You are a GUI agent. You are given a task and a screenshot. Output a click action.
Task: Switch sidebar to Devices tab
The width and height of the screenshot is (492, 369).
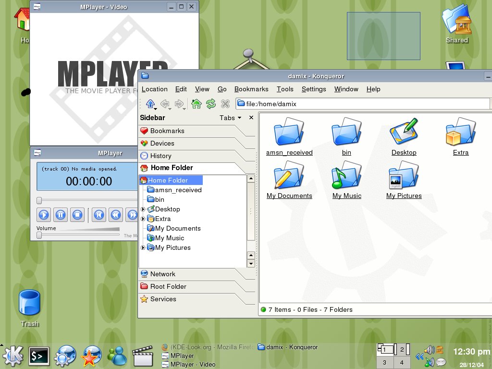[191, 143]
